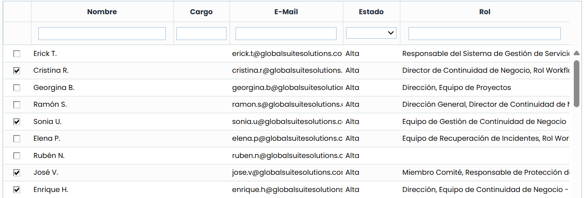Image resolution: width=585 pixels, height=198 pixels.
Task: Click the Rol filter text box
Action: (484, 34)
